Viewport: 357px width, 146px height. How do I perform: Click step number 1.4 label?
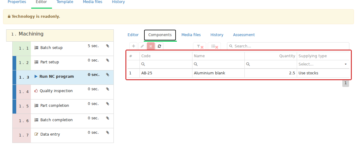point(24,92)
